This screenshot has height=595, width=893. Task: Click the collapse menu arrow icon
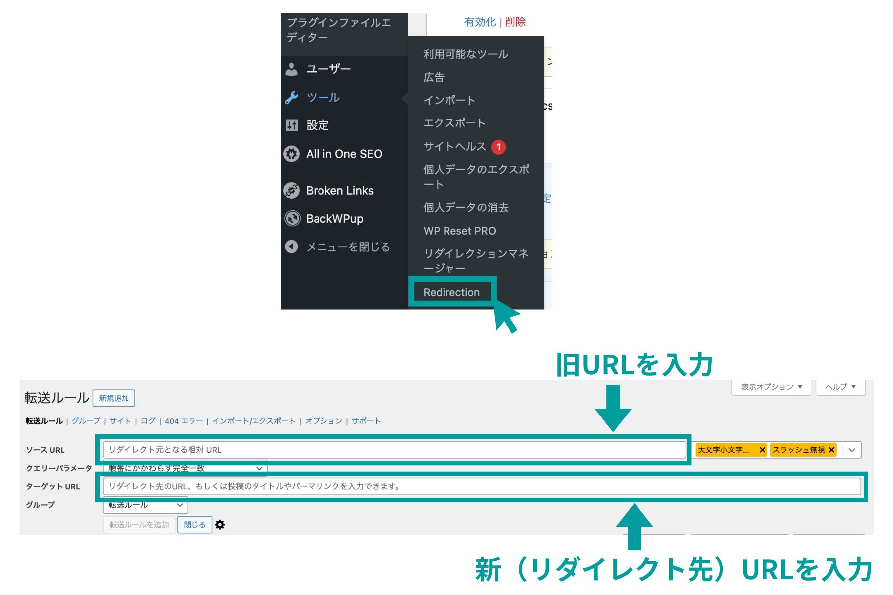point(292,246)
